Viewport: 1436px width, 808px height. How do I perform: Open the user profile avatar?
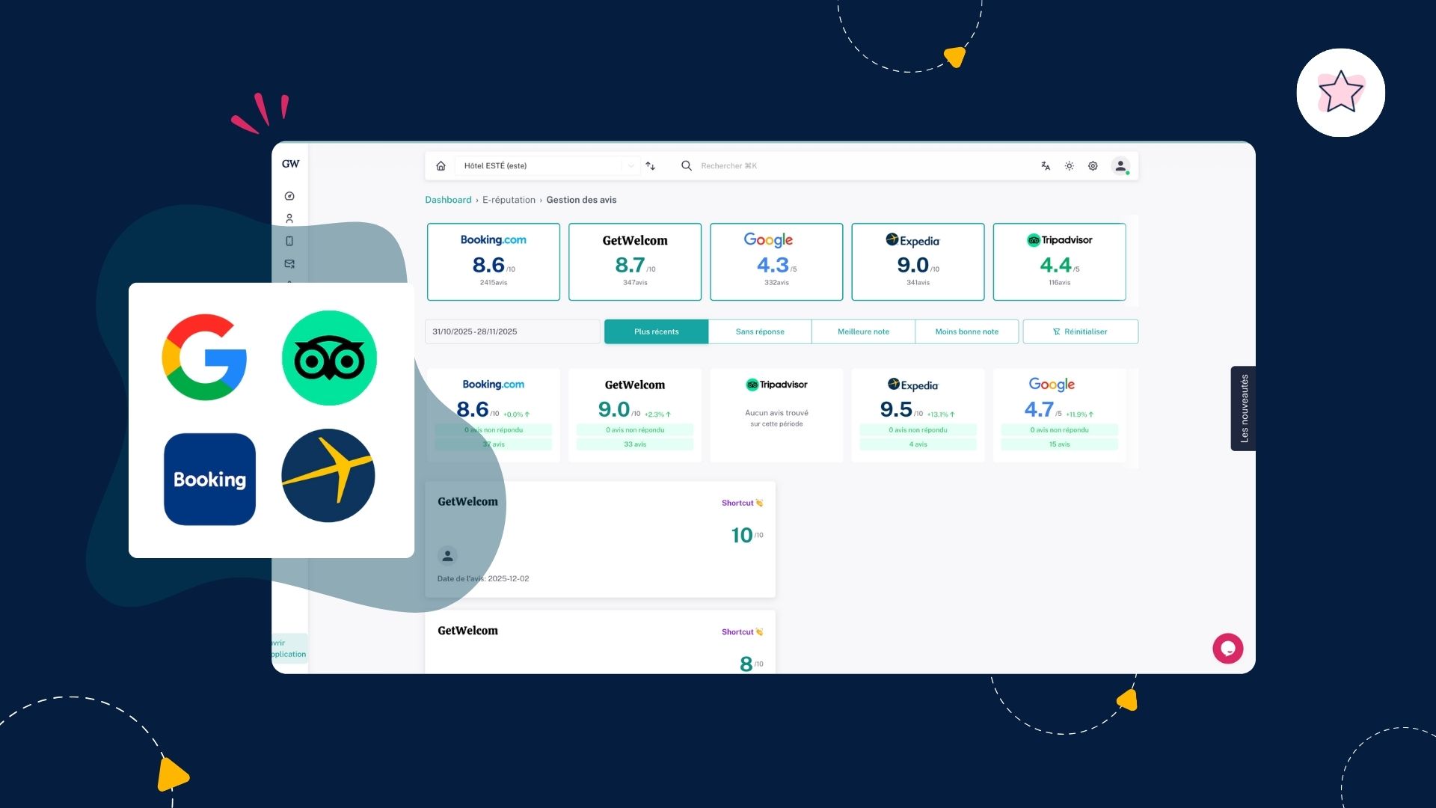1120,166
